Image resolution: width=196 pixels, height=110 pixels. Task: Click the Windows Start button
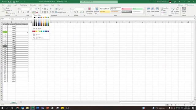pyautogui.click(x=2, y=108)
